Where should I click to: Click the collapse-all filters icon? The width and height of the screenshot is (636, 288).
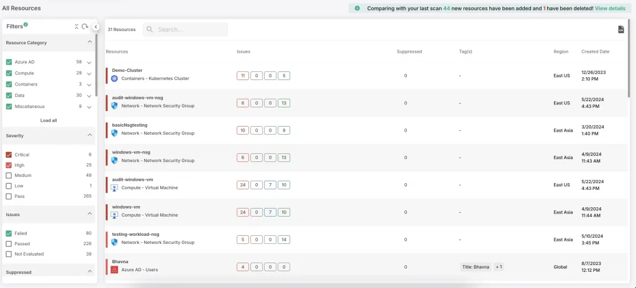point(77,27)
